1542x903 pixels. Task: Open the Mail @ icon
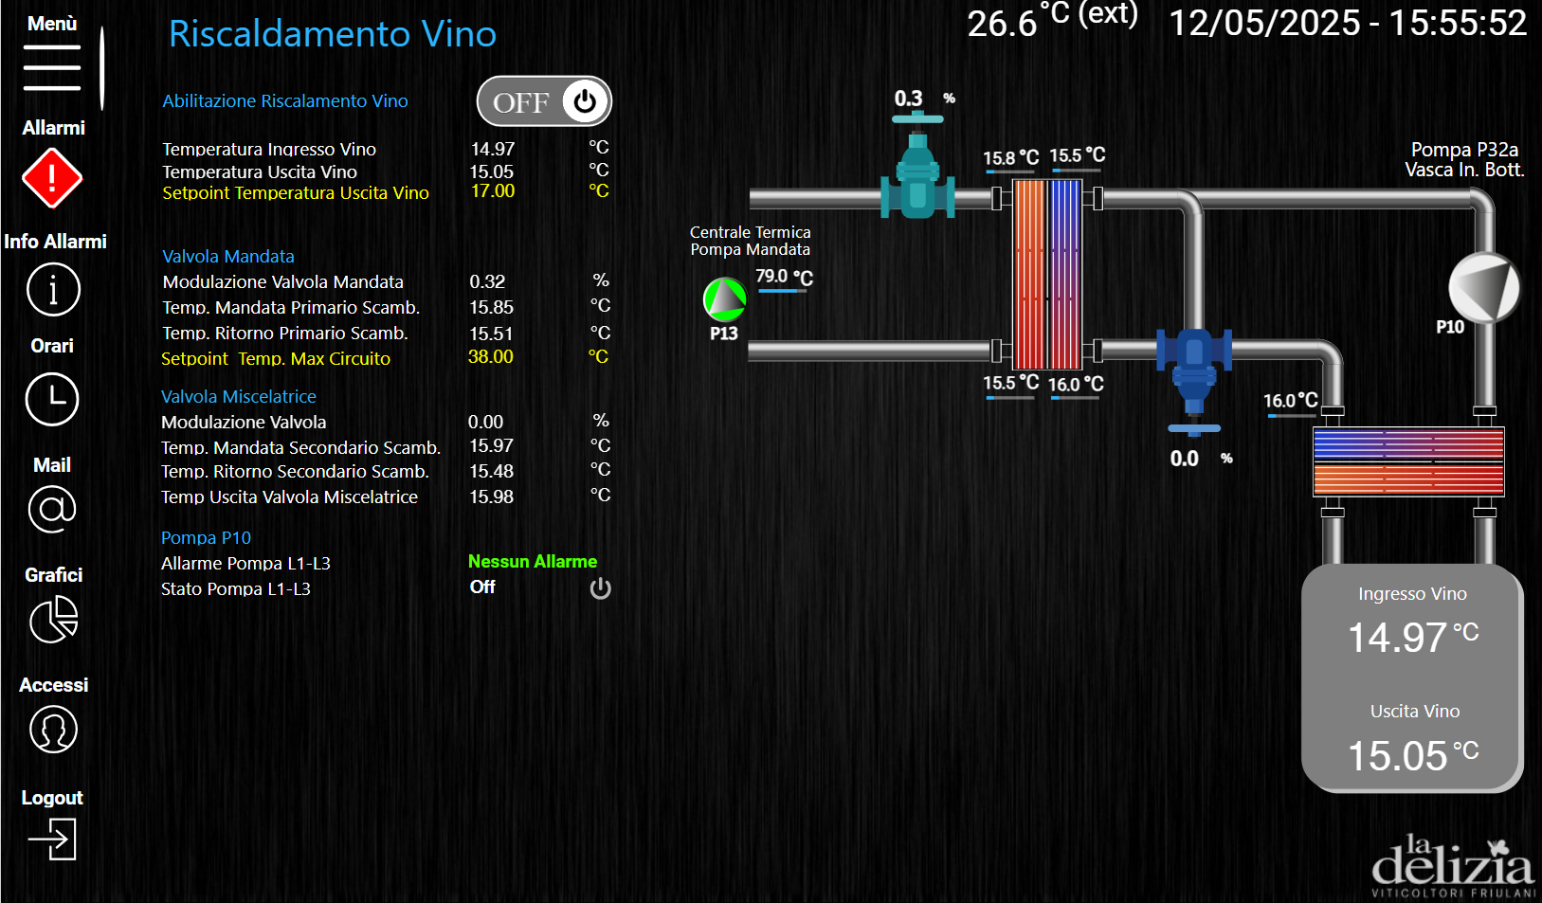(x=52, y=510)
